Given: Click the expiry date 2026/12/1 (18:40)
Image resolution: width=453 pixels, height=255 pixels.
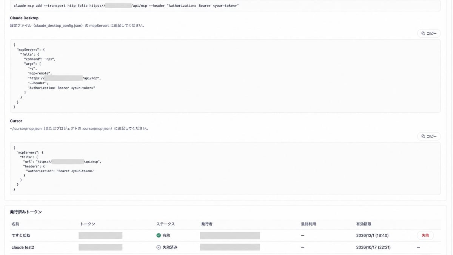Looking at the screenshot, I should click(x=372, y=235).
